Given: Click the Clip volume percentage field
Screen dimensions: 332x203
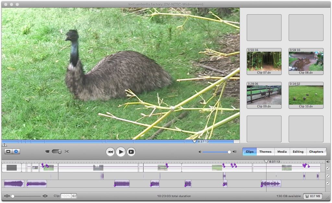Looking at the screenshot, I should click(66, 196).
